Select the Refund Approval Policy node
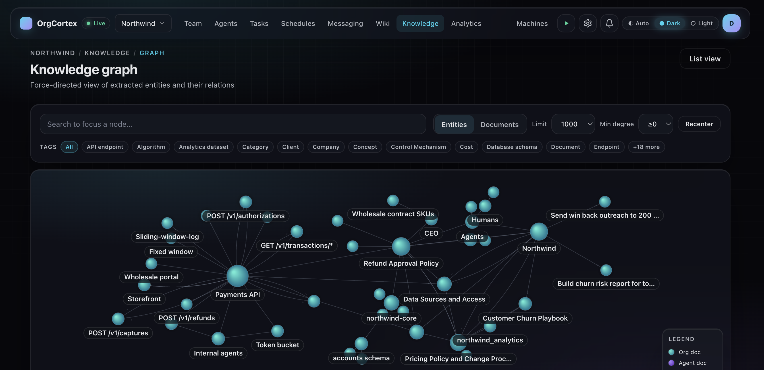764x370 pixels. click(x=401, y=246)
